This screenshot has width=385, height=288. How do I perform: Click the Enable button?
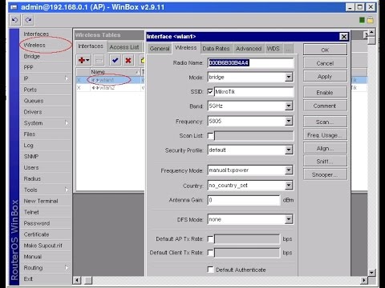pos(325,93)
